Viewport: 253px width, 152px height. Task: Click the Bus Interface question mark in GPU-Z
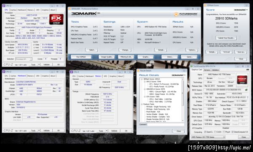248,97
